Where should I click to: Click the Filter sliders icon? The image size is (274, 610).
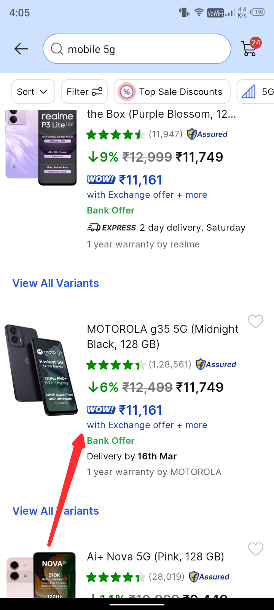click(97, 91)
